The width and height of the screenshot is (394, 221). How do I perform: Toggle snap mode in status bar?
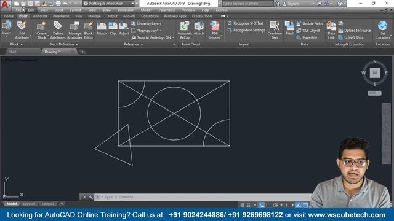tap(249, 205)
